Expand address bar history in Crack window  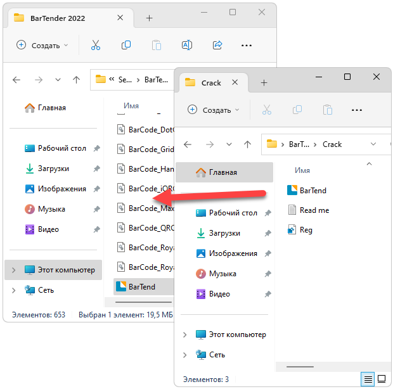point(373,144)
